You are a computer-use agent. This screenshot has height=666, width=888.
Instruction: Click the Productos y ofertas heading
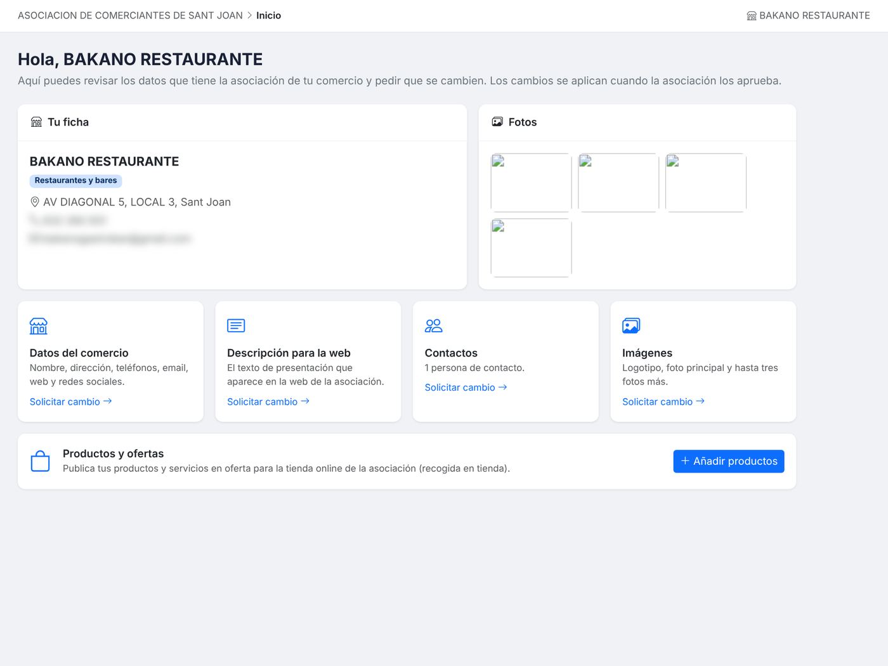pos(113,454)
